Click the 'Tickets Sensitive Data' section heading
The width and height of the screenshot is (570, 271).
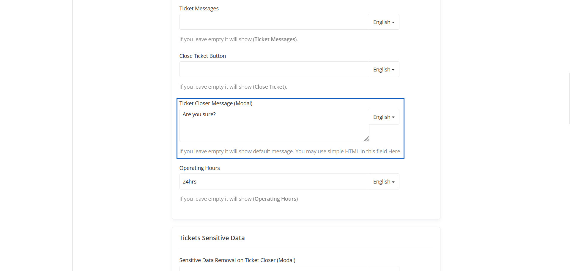[212, 238]
